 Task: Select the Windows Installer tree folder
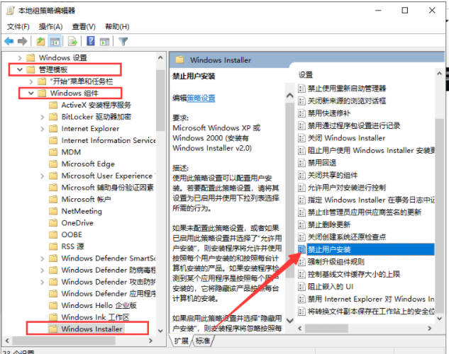click(92, 329)
